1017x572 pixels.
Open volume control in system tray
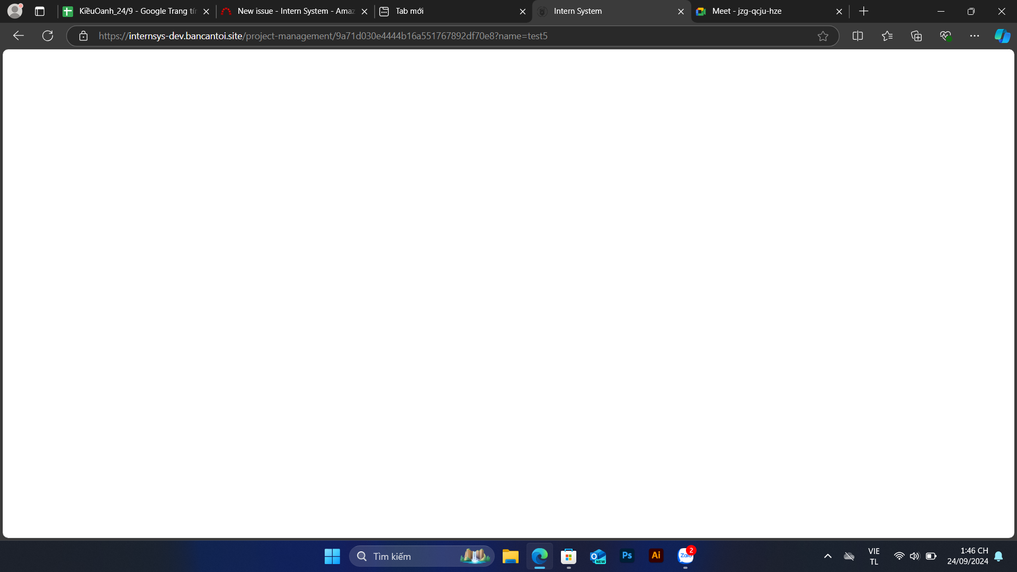(x=915, y=556)
